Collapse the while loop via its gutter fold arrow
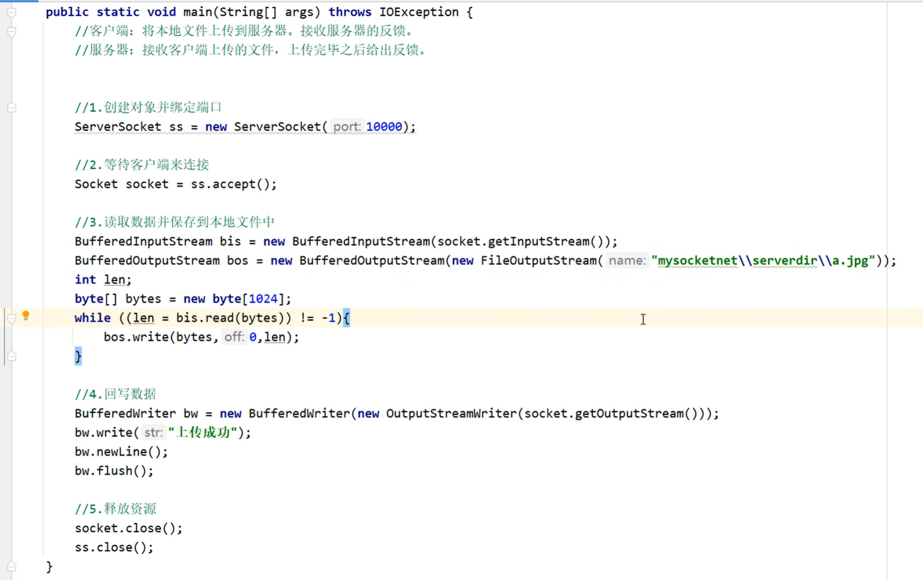Screen dimensions: 923x580 pos(11,318)
